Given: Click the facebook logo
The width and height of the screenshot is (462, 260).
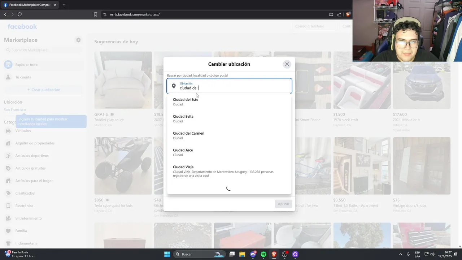Looking at the screenshot, I should [22, 26].
